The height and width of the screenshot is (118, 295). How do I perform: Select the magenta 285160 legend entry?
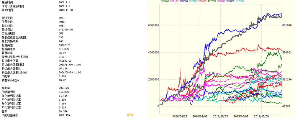pyautogui.click(x=170, y=1)
